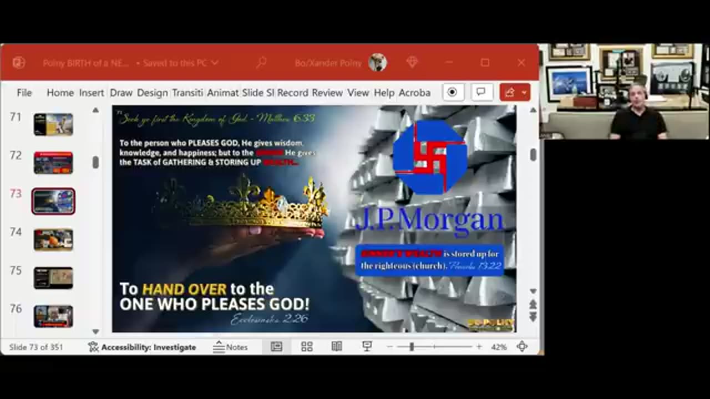Open the comments speech bubble icon
710x399 pixels.
[481, 92]
